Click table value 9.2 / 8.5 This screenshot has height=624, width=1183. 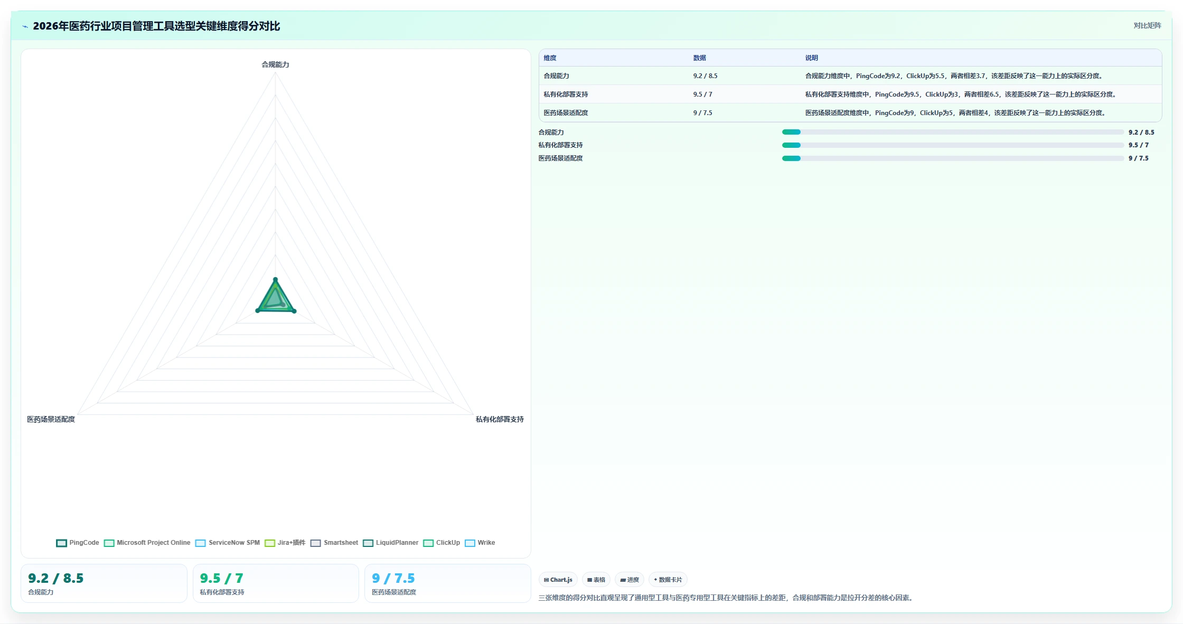coord(705,76)
